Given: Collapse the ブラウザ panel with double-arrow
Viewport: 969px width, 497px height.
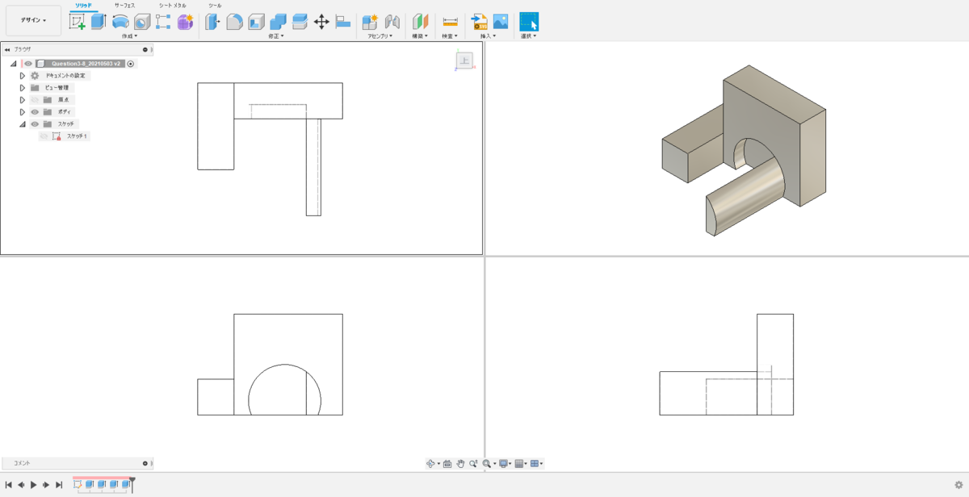Looking at the screenshot, I should coord(7,49).
